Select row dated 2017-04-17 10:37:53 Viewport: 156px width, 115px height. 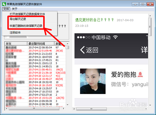35,92
